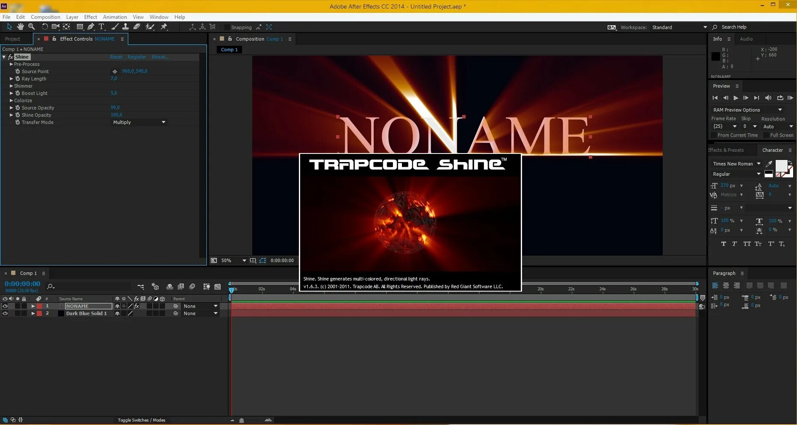The height and width of the screenshot is (425, 797).
Task: Select the Clone Stamp tool
Action: point(125,27)
